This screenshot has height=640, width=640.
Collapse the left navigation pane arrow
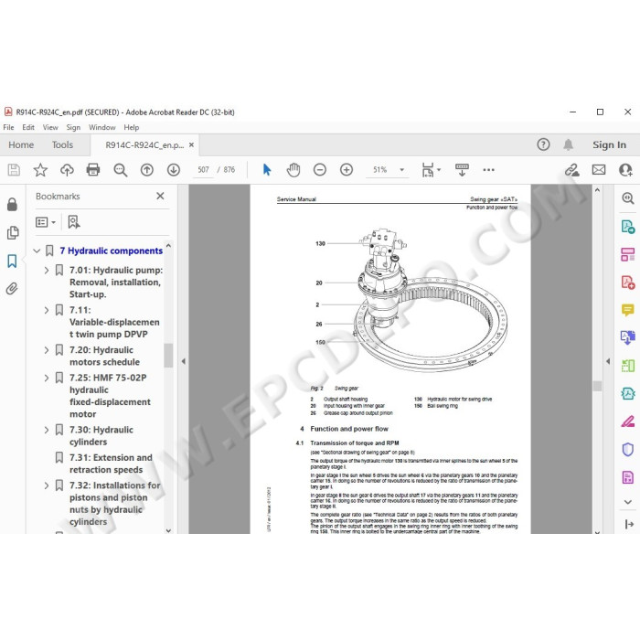[183, 361]
